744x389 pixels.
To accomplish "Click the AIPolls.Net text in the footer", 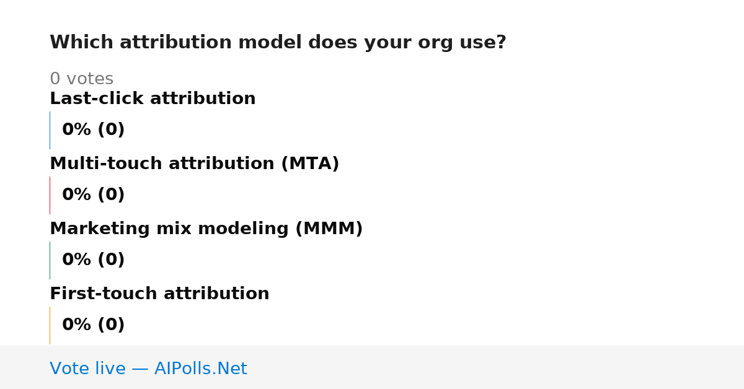I will pos(201,369).
